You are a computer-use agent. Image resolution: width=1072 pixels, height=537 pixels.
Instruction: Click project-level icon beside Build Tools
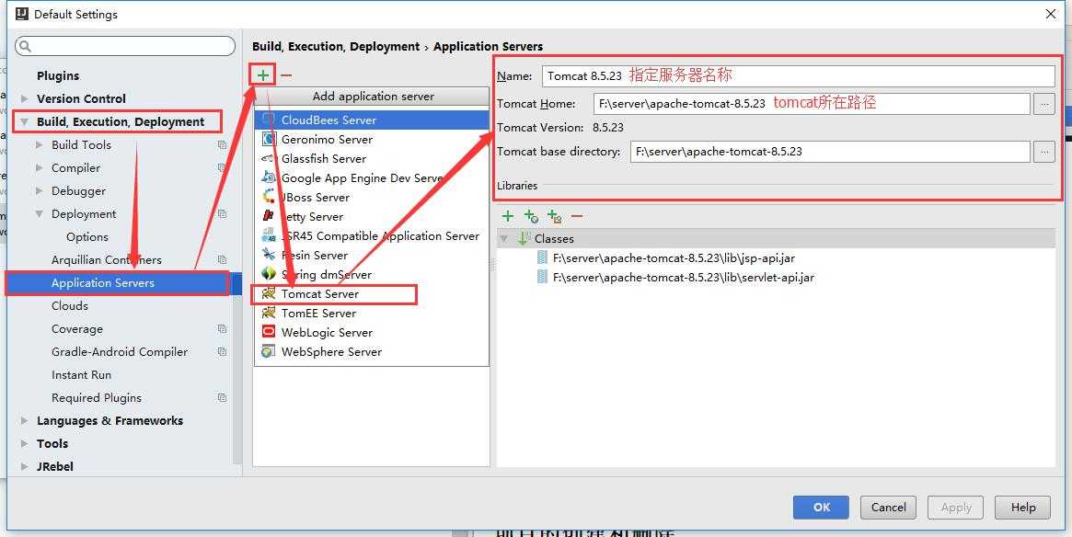[x=222, y=145]
